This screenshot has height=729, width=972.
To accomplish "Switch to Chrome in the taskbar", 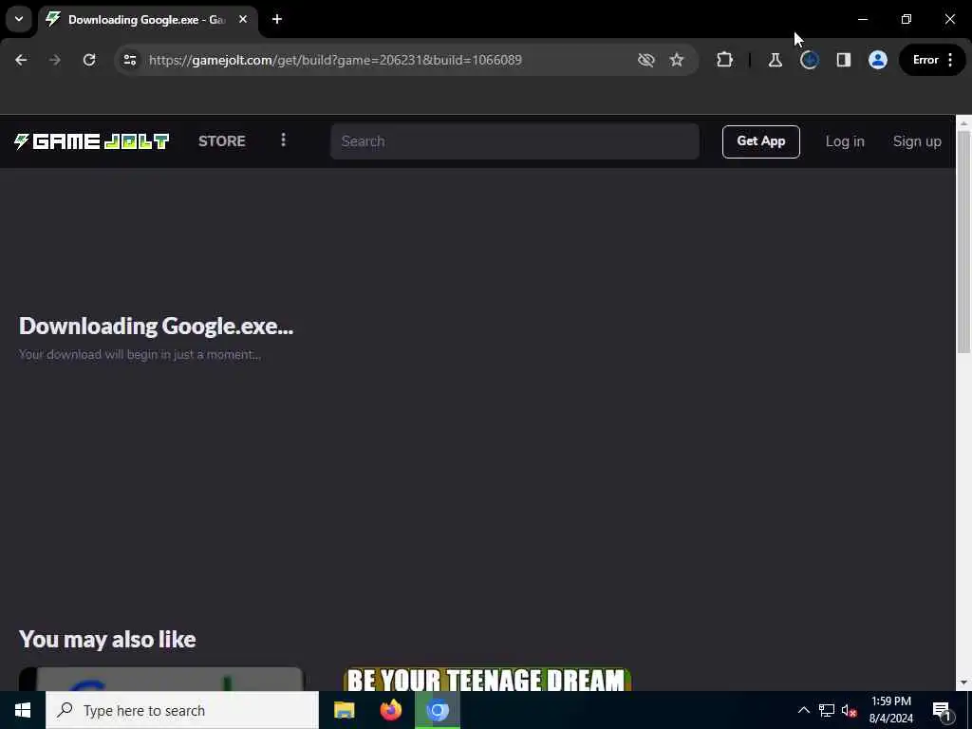I will tap(438, 710).
